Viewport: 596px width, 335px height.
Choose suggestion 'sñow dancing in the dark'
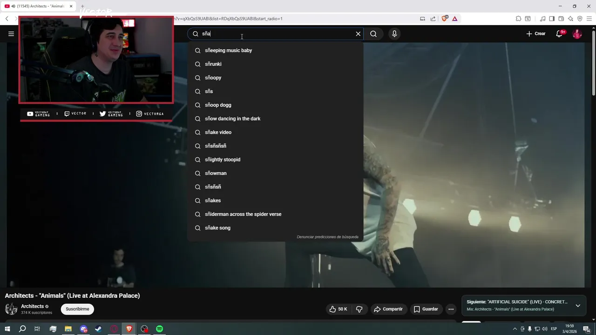pyautogui.click(x=275, y=119)
